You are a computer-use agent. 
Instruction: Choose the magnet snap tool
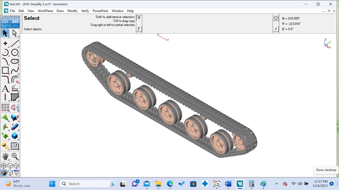[x=15, y=107]
